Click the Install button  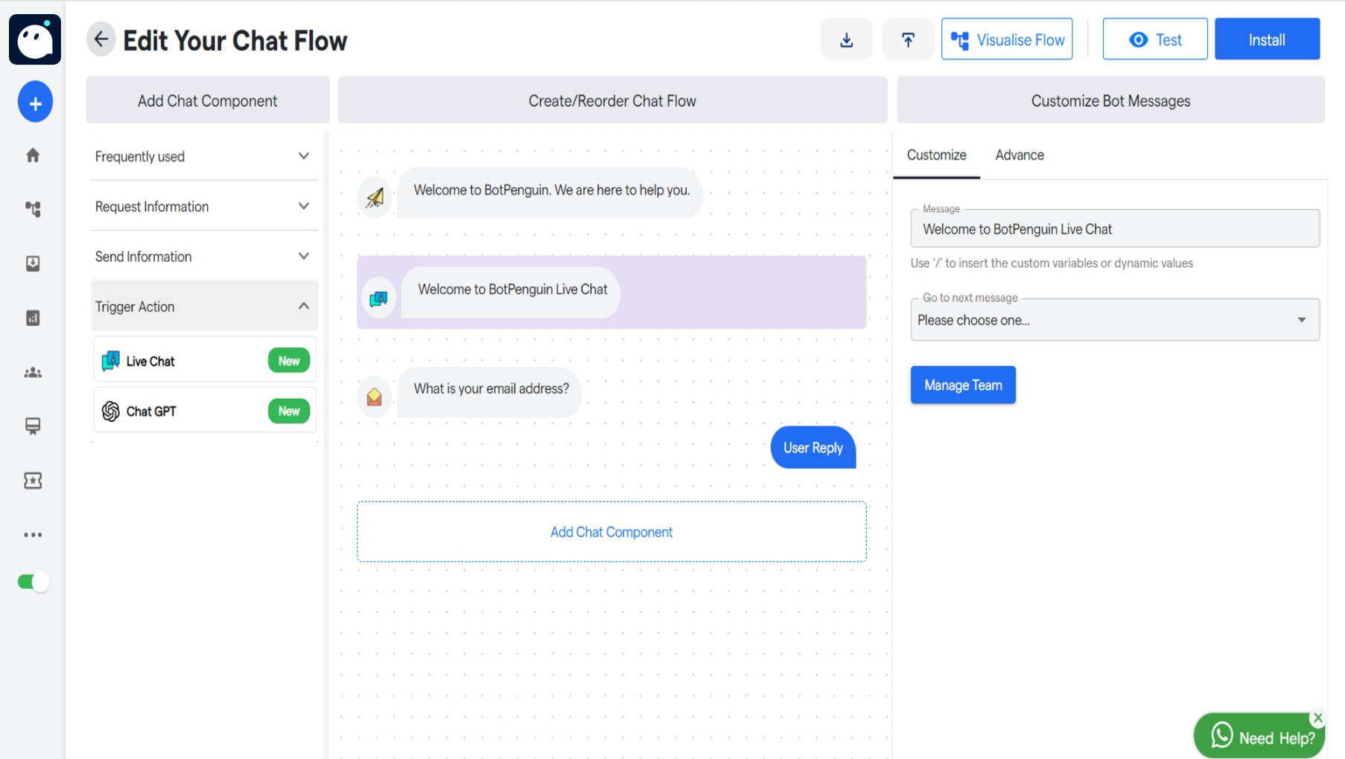1267,39
